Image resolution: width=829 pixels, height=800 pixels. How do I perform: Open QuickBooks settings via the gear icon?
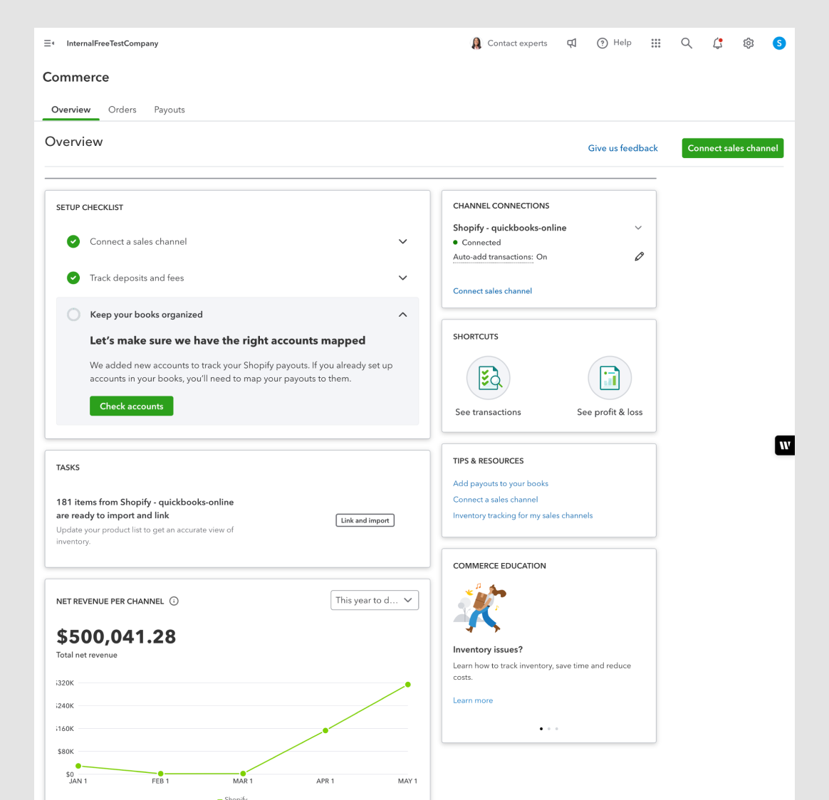click(x=748, y=43)
